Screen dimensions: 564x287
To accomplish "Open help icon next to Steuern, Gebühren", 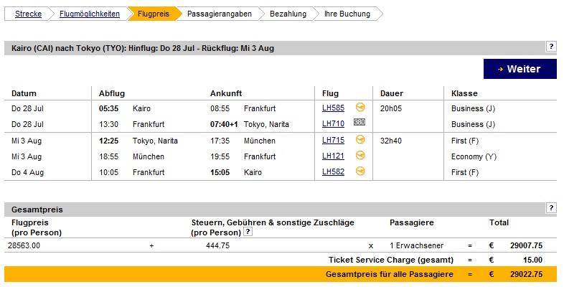I will click(x=248, y=232).
